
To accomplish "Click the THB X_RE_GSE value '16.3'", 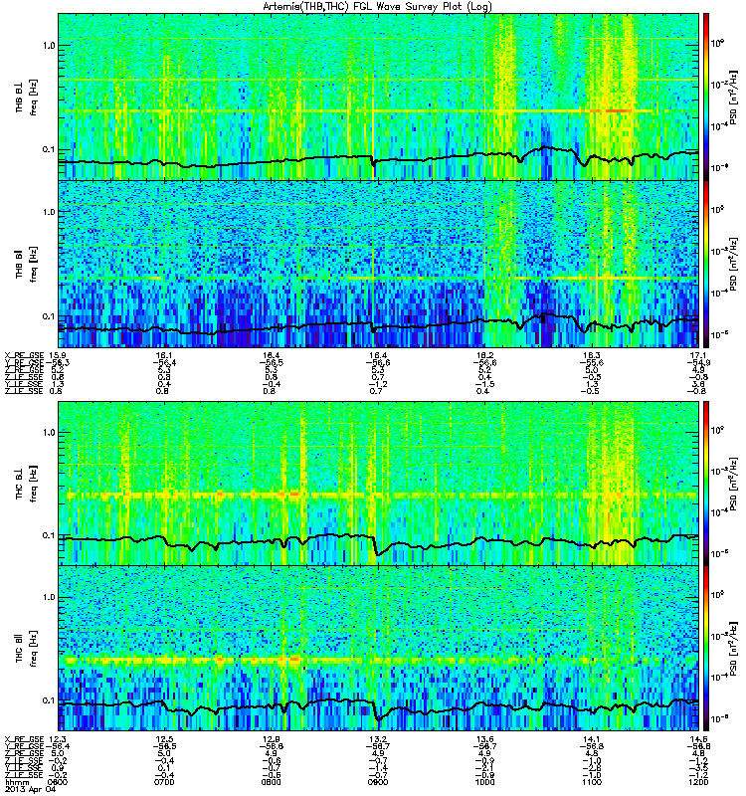I will click(592, 355).
